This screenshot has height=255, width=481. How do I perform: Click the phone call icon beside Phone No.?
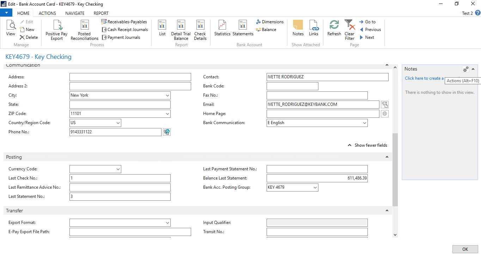167,132
